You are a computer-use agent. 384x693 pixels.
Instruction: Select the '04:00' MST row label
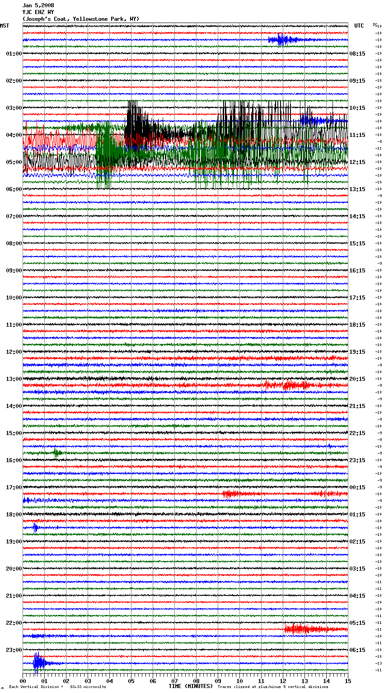pyautogui.click(x=14, y=135)
